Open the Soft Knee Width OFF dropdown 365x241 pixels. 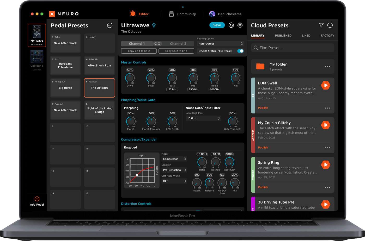coord(174,181)
